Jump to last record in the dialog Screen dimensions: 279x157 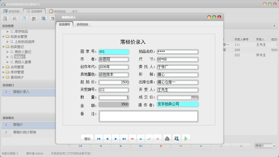point(124,138)
